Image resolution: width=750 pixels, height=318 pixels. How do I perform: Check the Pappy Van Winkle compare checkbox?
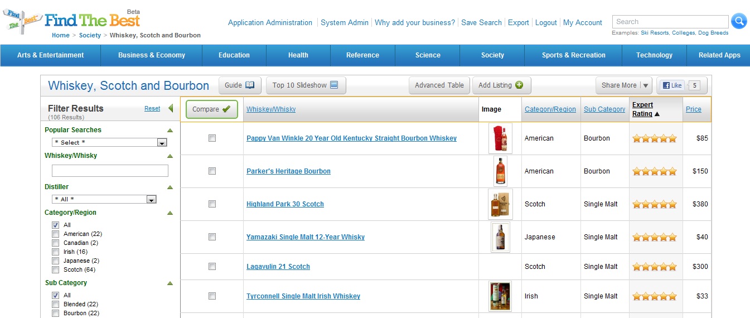212,138
